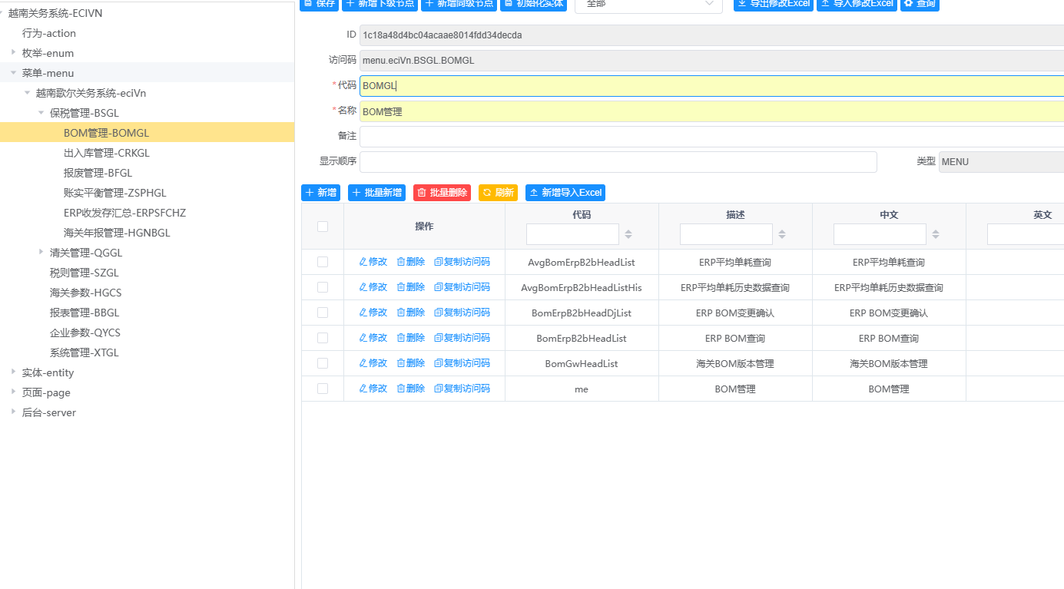Screen dimensions: 1064x589
Task: Click 删除 delete icon for AvgBomErpB2bHeadList row
Action: point(411,262)
